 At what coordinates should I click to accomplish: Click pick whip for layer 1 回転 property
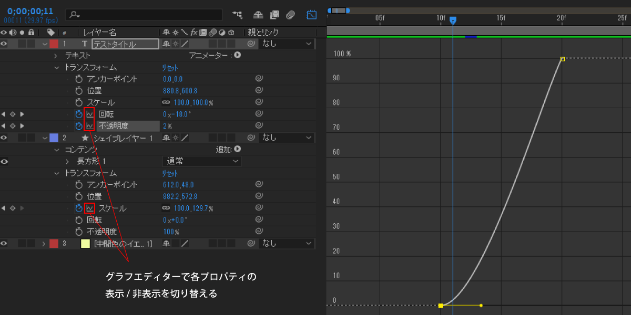(259, 114)
